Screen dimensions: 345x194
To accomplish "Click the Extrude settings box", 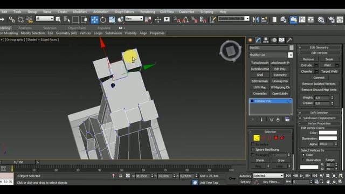I will click(316, 65).
